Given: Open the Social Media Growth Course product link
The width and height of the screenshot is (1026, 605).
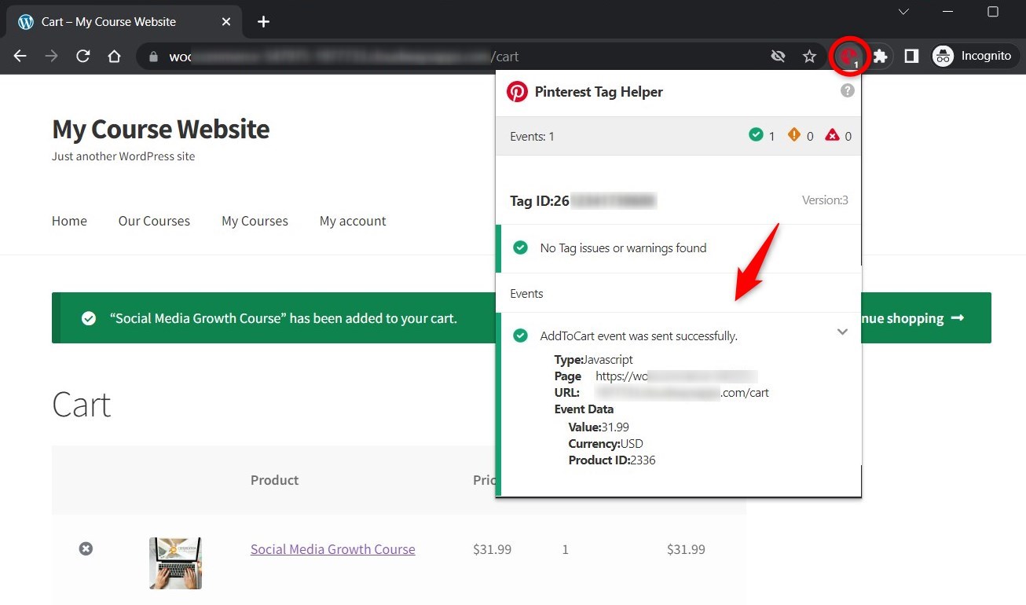Looking at the screenshot, I should [332, 548].
